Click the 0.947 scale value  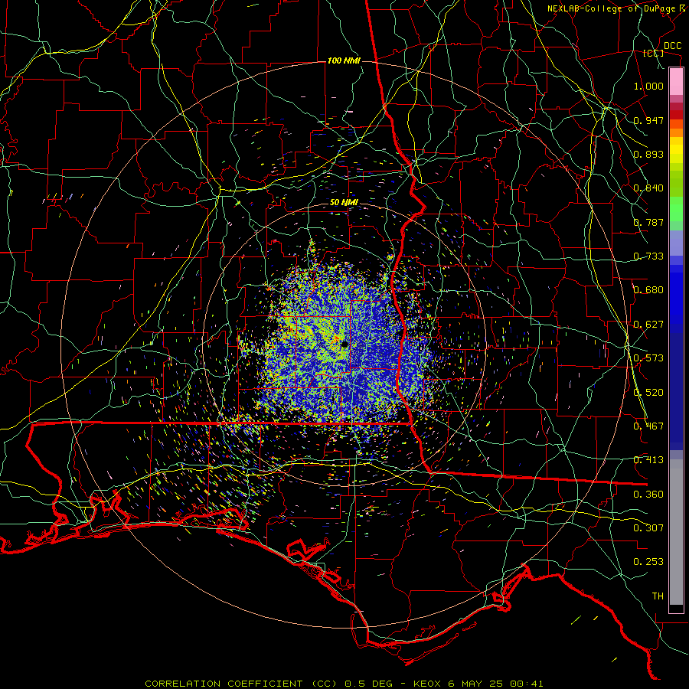(x=648, y=120)
